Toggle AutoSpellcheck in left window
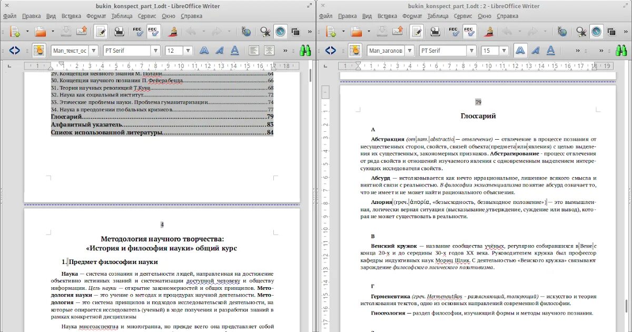Viewport: 632px width, 332px height. click(154, 32)
